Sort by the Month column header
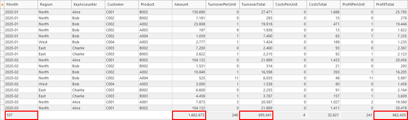This screenshot has height=120, width=408. 21,5
